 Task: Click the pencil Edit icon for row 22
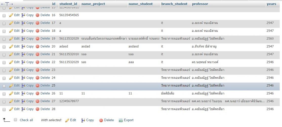coord(11,62)
